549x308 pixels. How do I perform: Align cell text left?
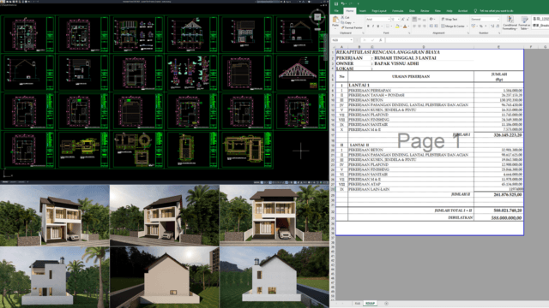coord(414,27)
